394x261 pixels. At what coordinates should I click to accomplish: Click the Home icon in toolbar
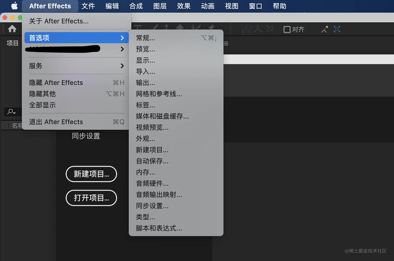(x=12, y=29)
